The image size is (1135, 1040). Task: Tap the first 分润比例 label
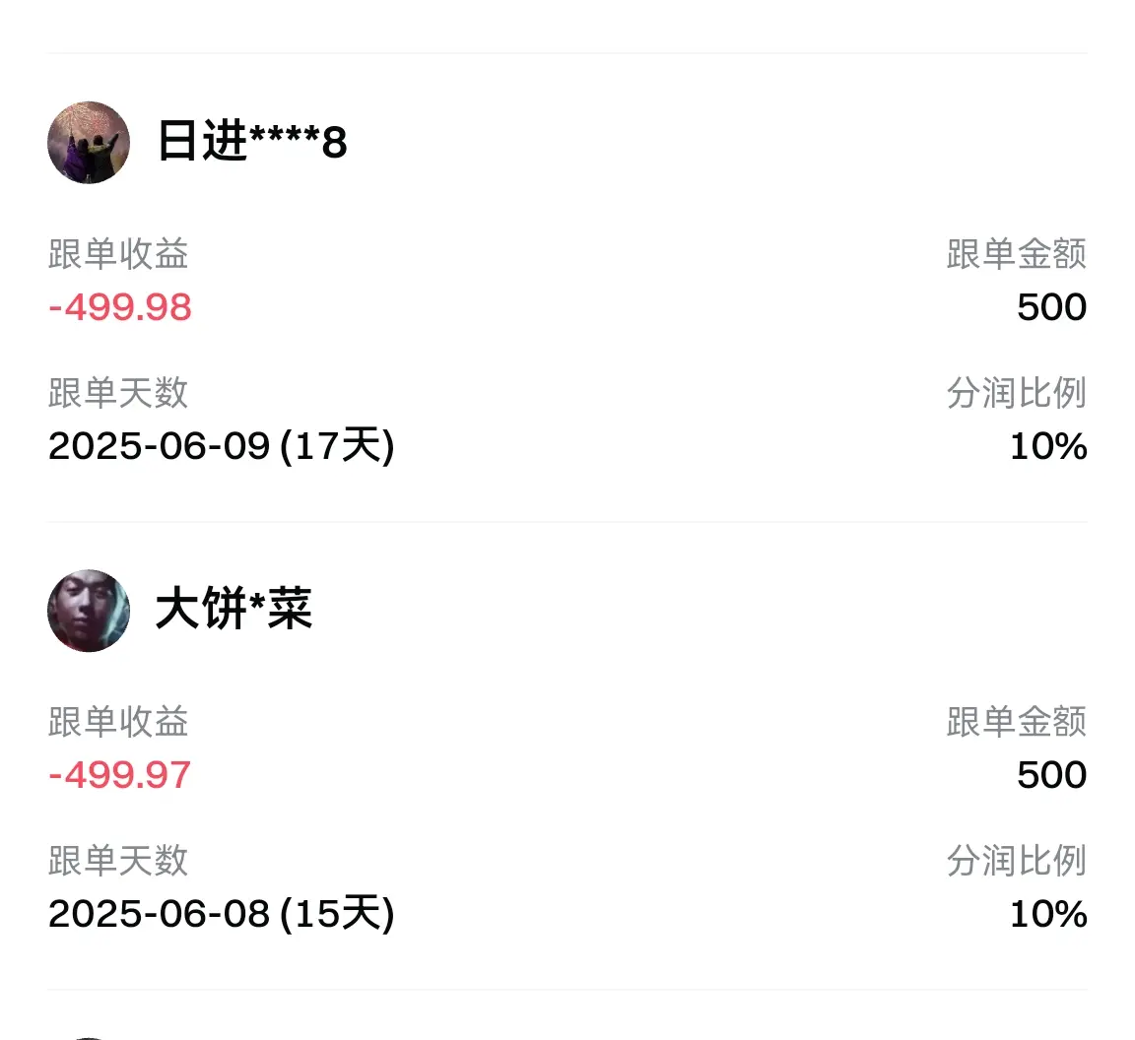1017,393
